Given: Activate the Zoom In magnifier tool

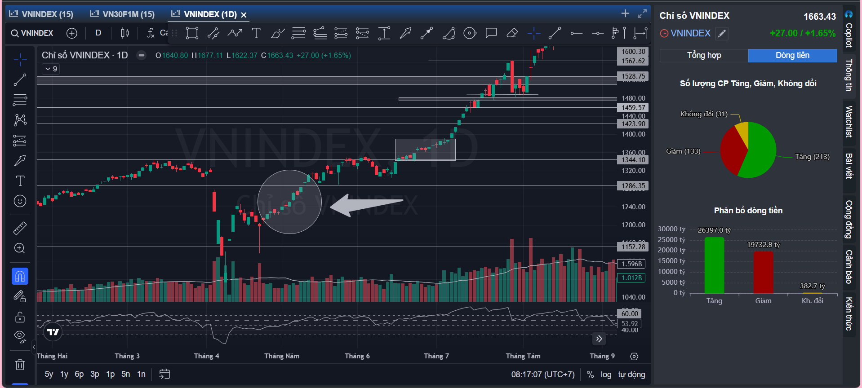Looking at the screenshot, I should pos(20,248).
